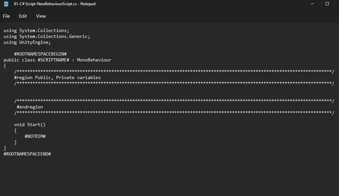Click the word 'MonoBehaviour'

point(94,60)
